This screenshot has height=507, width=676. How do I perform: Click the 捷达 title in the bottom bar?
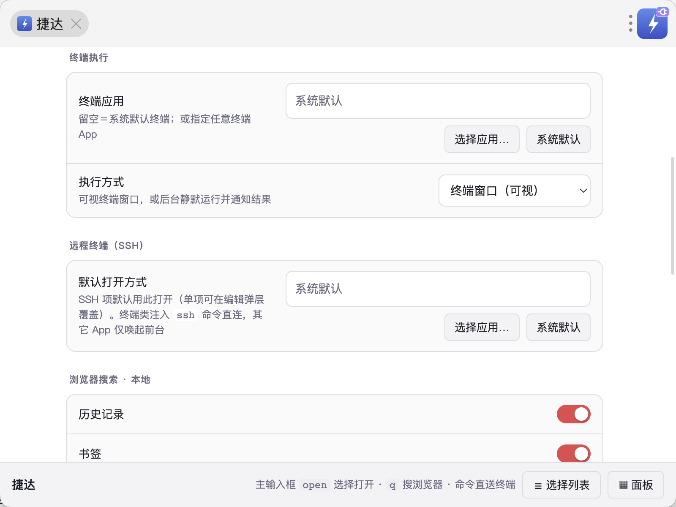24,485
